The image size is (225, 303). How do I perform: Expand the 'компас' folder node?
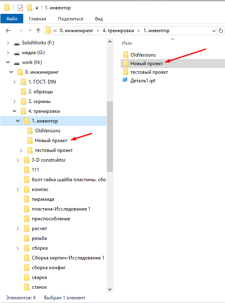click(18, 189)
